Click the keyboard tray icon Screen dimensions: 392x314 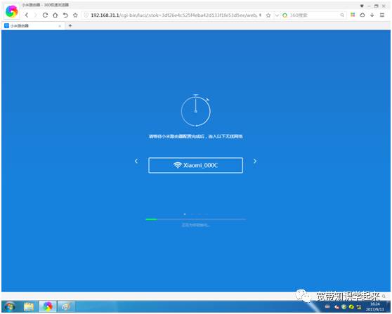(327, 307)
